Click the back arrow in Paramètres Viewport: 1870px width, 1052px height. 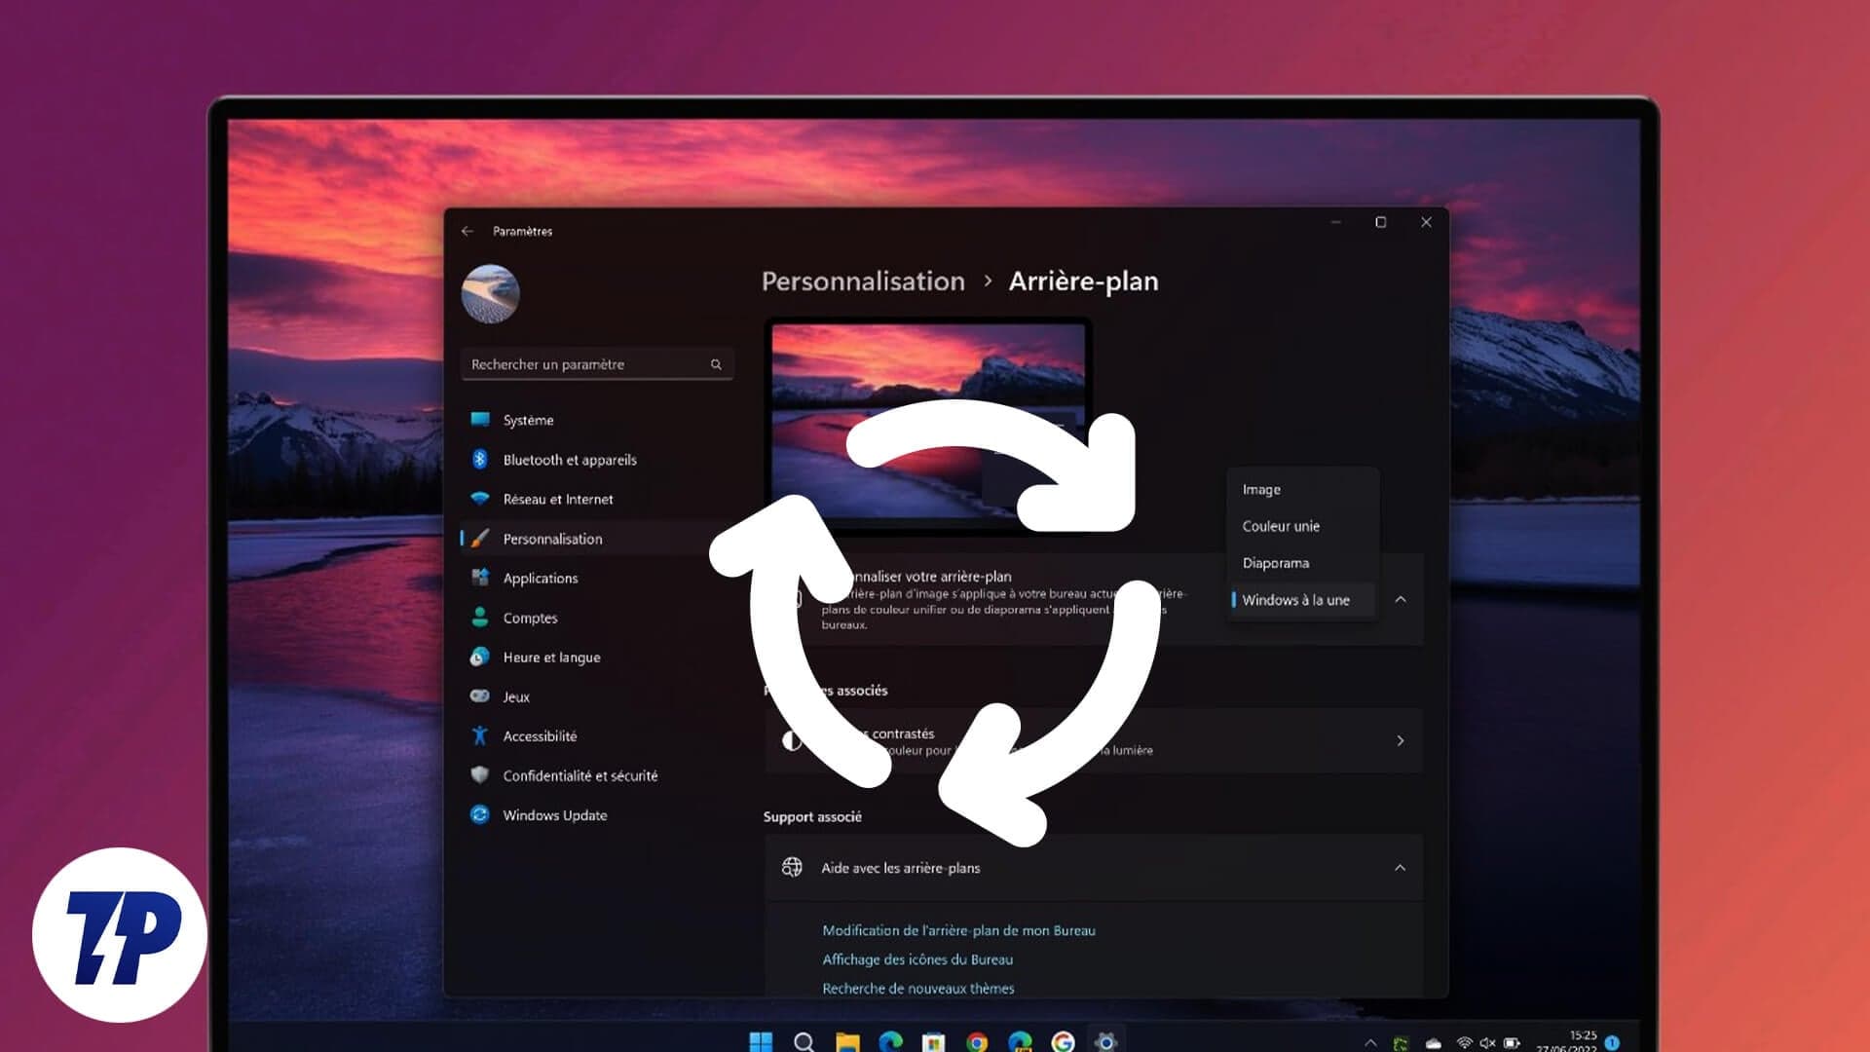pos(467,231)
